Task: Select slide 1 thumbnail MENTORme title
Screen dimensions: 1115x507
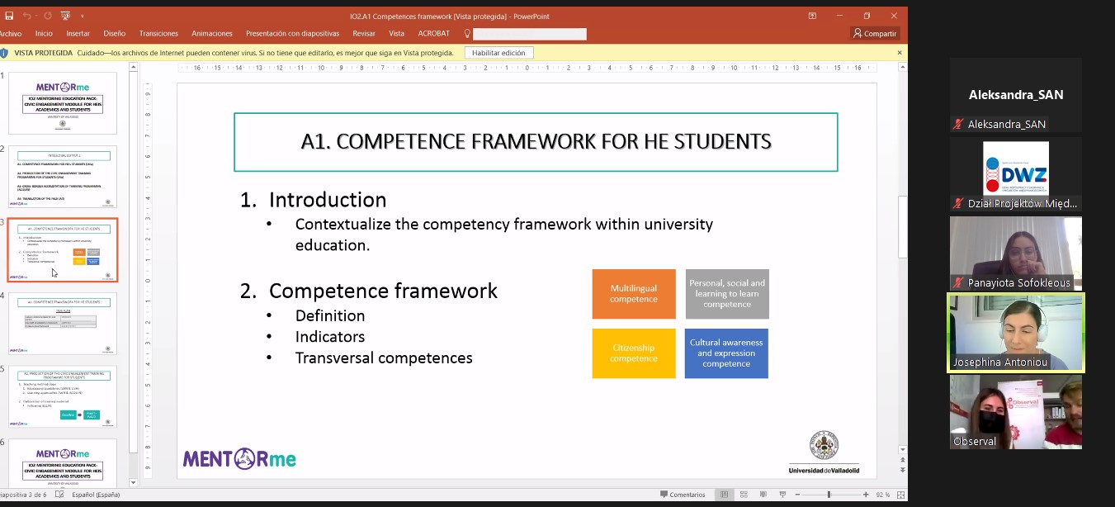Action: point(63,103)
